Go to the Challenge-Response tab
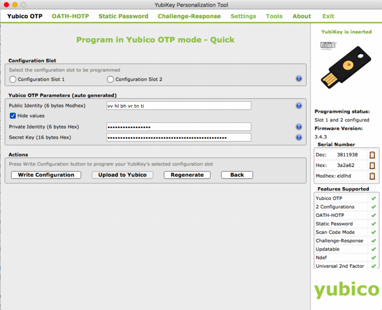The width and height of the screenshot is (382, 310). (x=189, y=16)
